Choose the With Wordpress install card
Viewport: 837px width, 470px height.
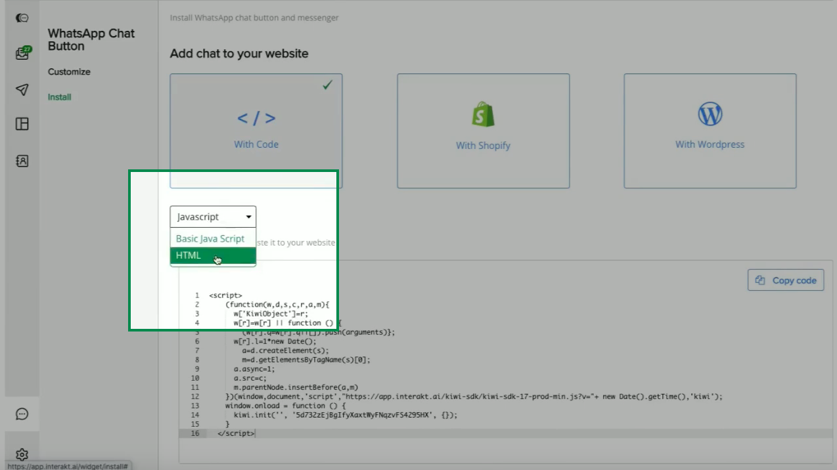710,131
